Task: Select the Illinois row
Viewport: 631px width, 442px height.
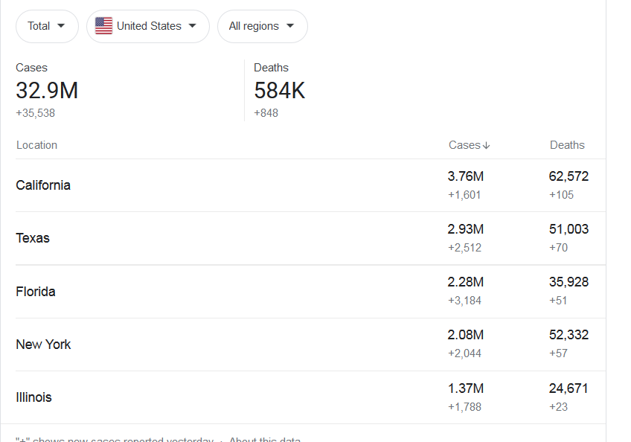Action: [310, 397]
